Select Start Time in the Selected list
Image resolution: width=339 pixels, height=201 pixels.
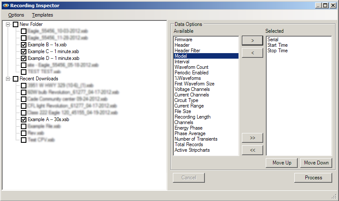299,45
